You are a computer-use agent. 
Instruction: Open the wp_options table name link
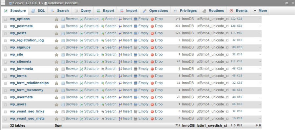tap(20, 19)
